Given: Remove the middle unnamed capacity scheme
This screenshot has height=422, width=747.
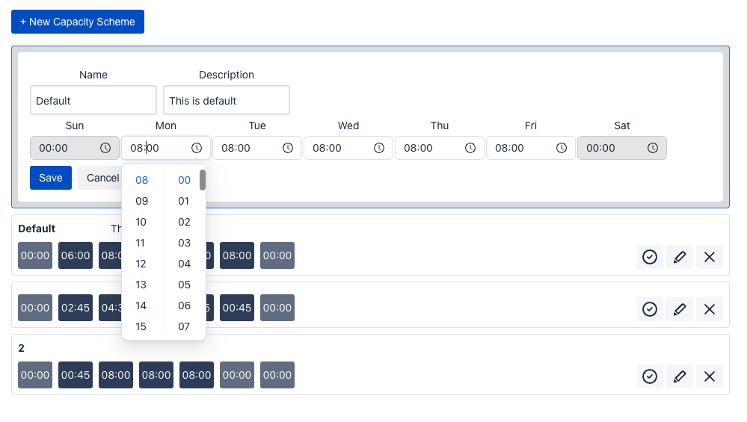Looking at the screenshot, I should click(710, 308).
